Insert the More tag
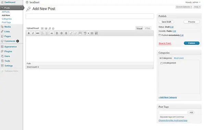The width and height of the screenshot is (204, 130). [80, 33]
